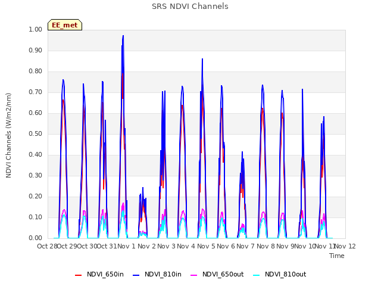Select the NDVI_650out legend label
This screenshot has height=286, width=381.
click(x=223, y=274)
